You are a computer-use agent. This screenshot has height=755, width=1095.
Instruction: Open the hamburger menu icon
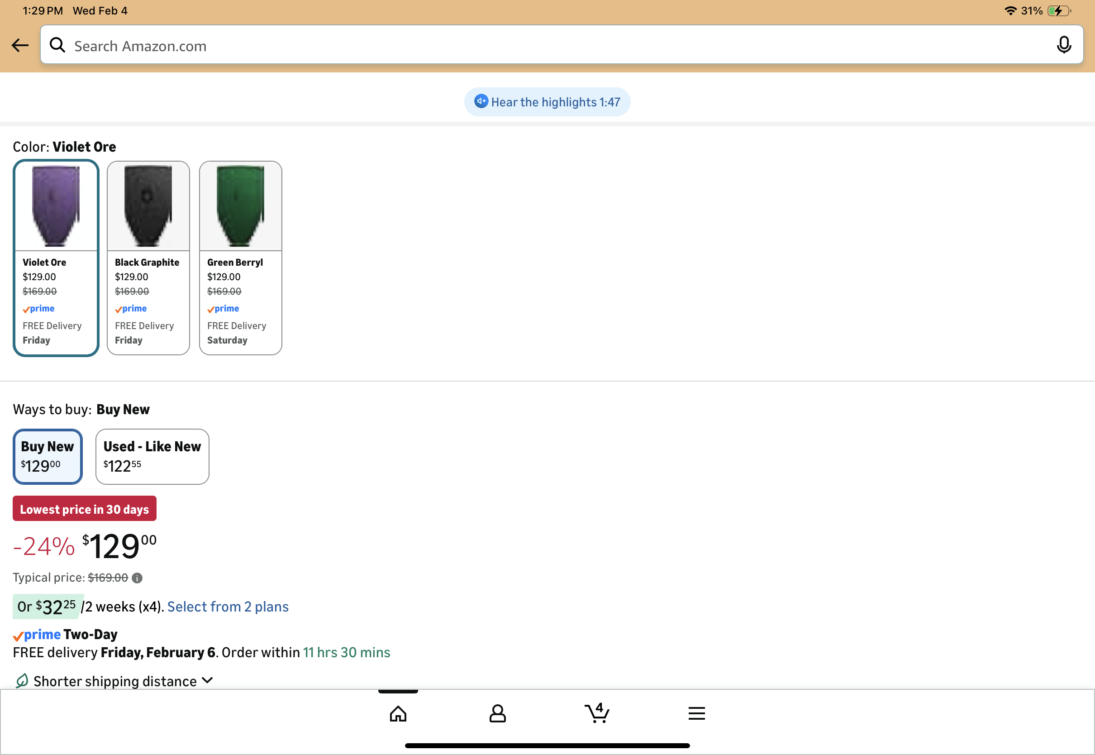click(696, 713)
